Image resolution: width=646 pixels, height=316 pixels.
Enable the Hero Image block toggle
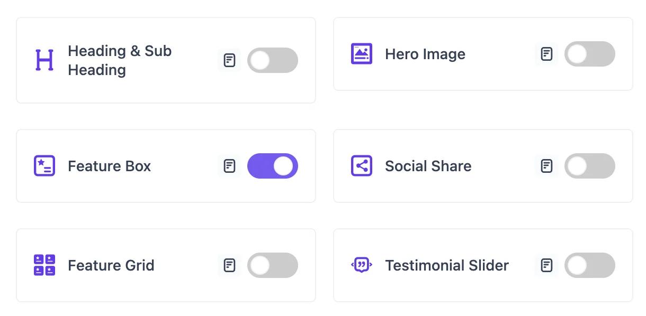click(590, 54)
